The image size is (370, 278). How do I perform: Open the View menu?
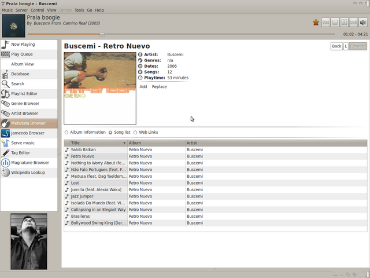point(51,10)
